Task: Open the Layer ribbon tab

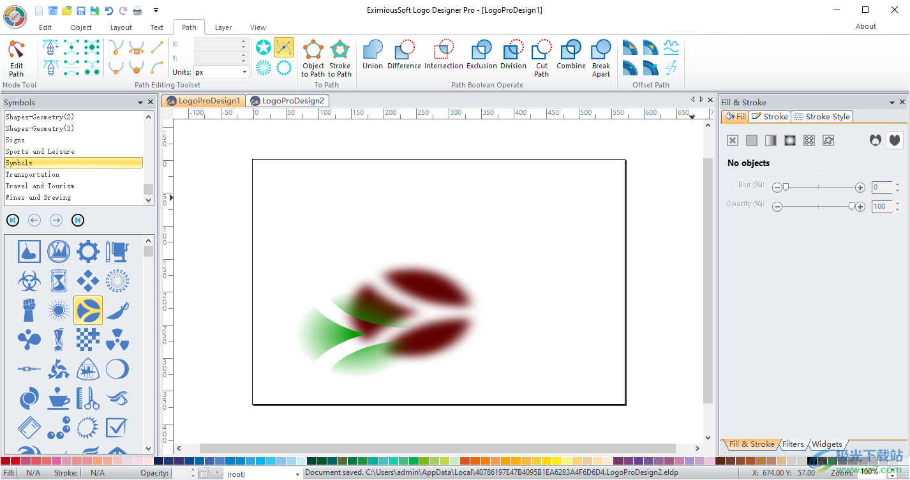Action: [223, 27]
